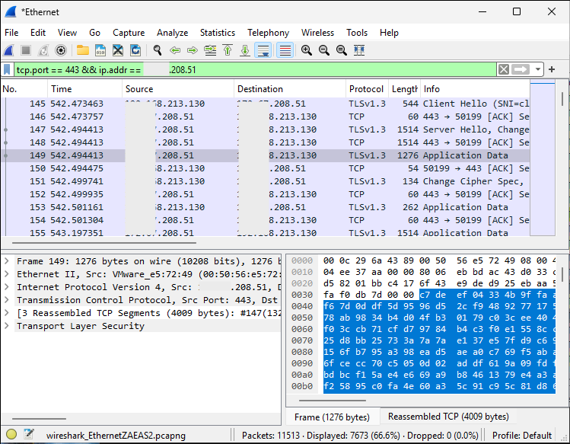Close this capture file icon
The height and width of the screenshot is (444, 570).
tap(118, 50)
